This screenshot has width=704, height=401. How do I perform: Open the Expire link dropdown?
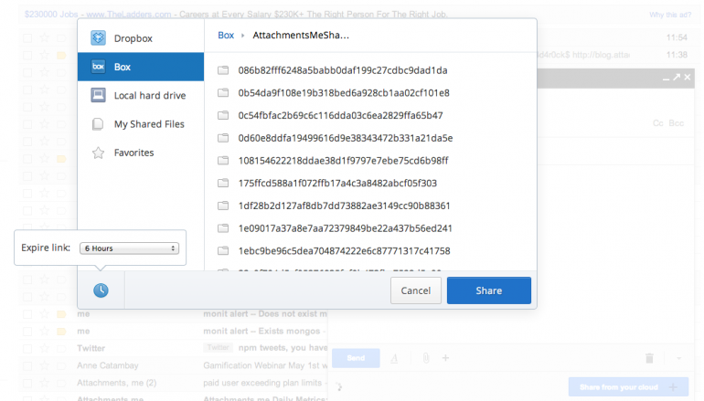click(129, 248)
